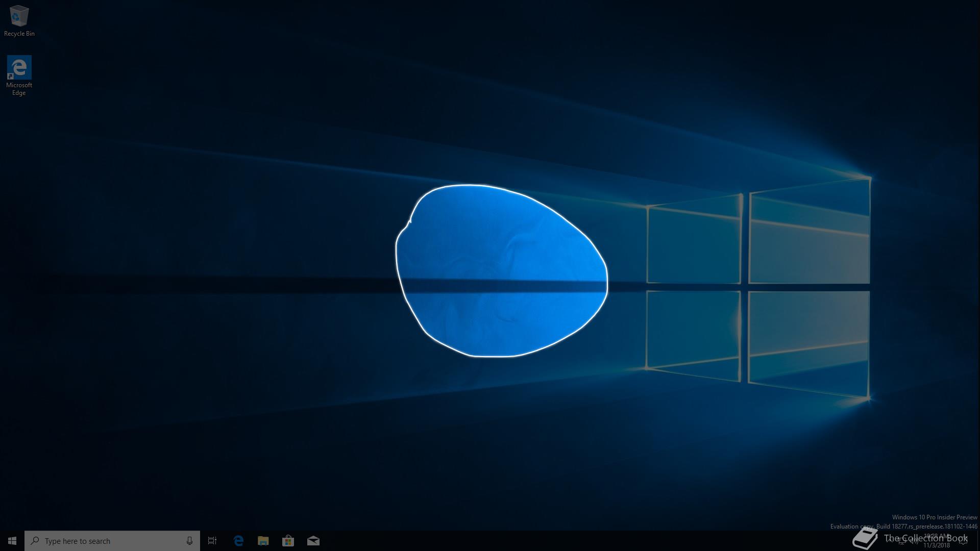
Task: Open the Action Center notifications icon
Action: click(x=963, y=541)
